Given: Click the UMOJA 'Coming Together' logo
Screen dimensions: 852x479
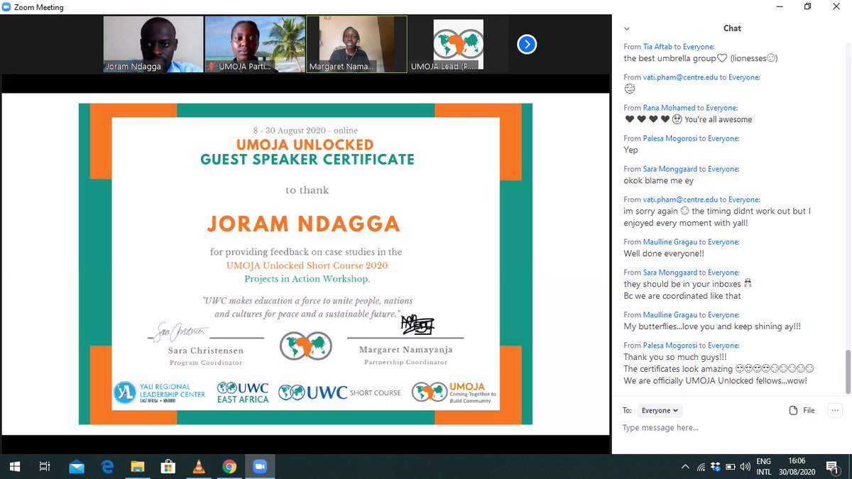Looking at the screenshot, I should coord(454,392).
